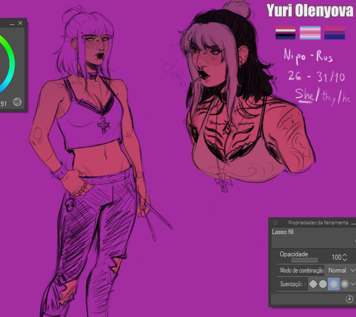Minimize the color wheel panel

coord(12,23)
